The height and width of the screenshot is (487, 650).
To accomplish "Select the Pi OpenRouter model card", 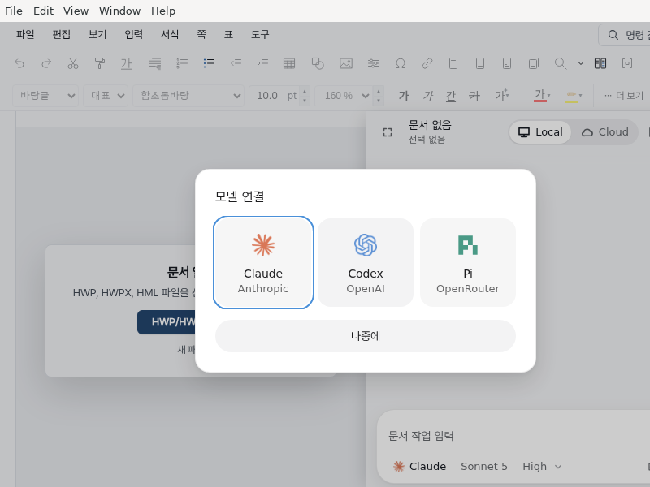I will click(468, 262).
